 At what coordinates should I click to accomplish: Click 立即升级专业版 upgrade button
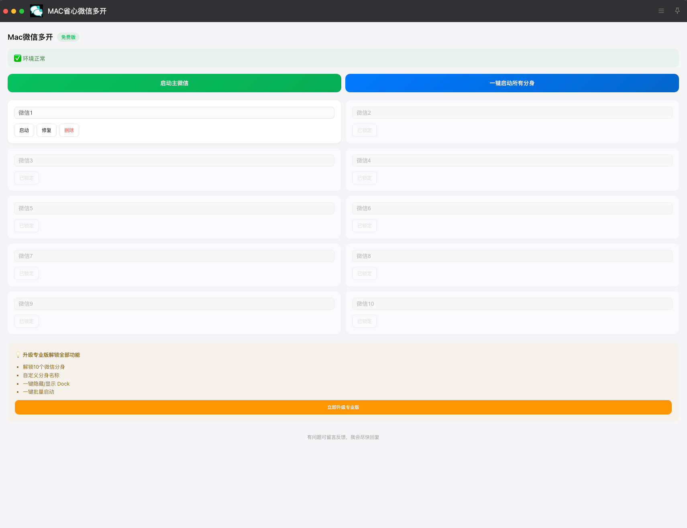pyautogui.click(x=343, y=407)
